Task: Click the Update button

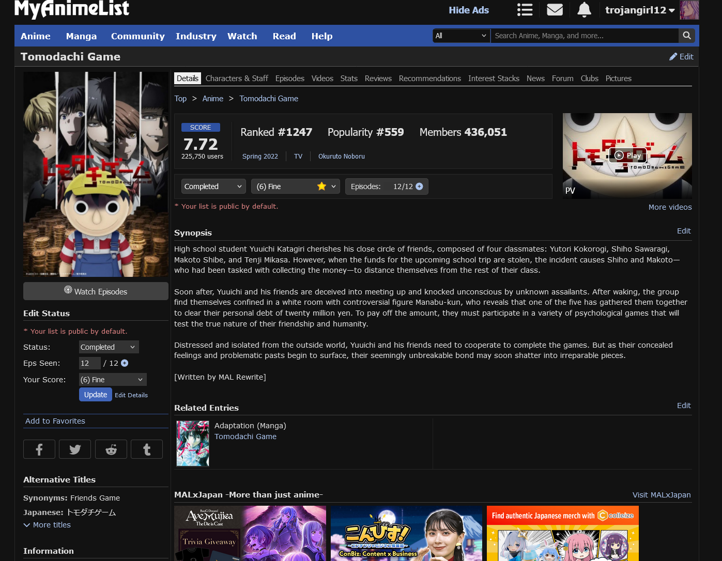Action: tap(96, 395)
